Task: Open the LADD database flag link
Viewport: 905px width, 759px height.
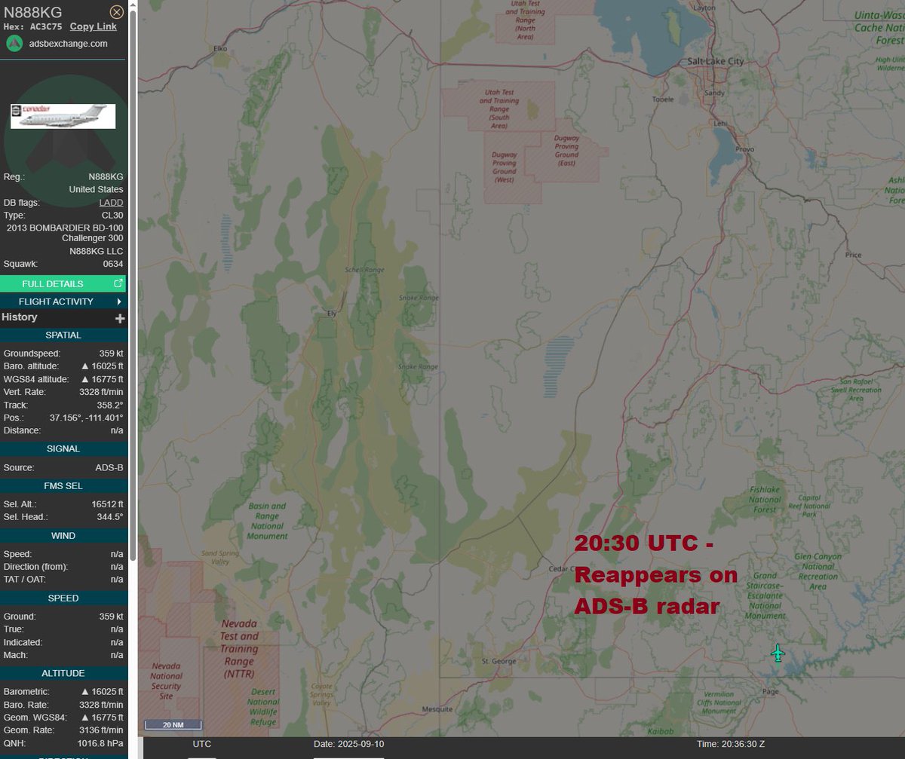Action: point(111,203)
